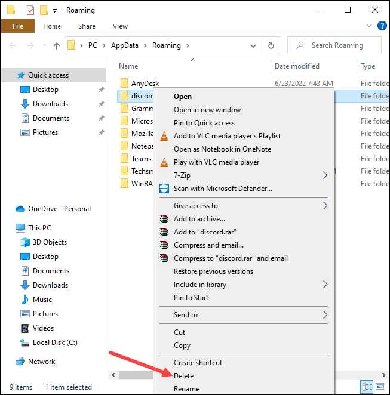Image resolution: width=390 pixels, height=395 pixels.
Task: Switch to the Share ribbon tab
Action: click(x=87, y=26)
